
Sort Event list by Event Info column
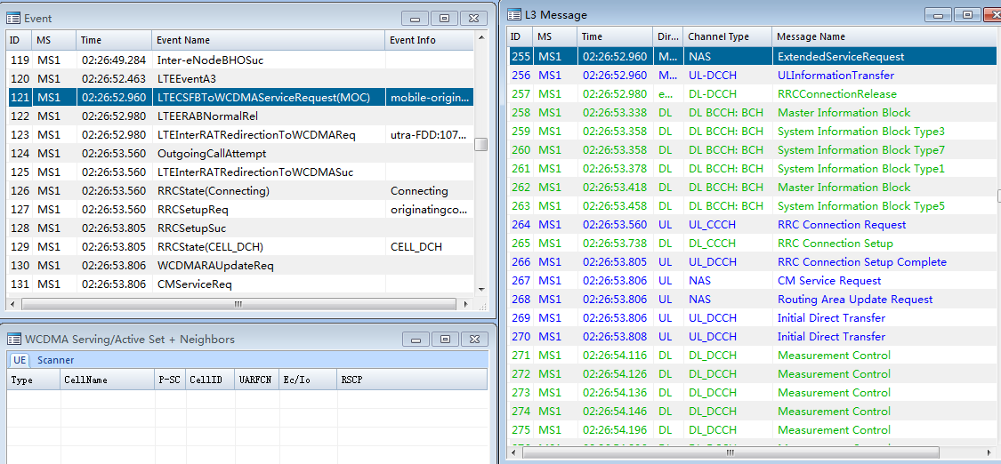tap(429, 39)
